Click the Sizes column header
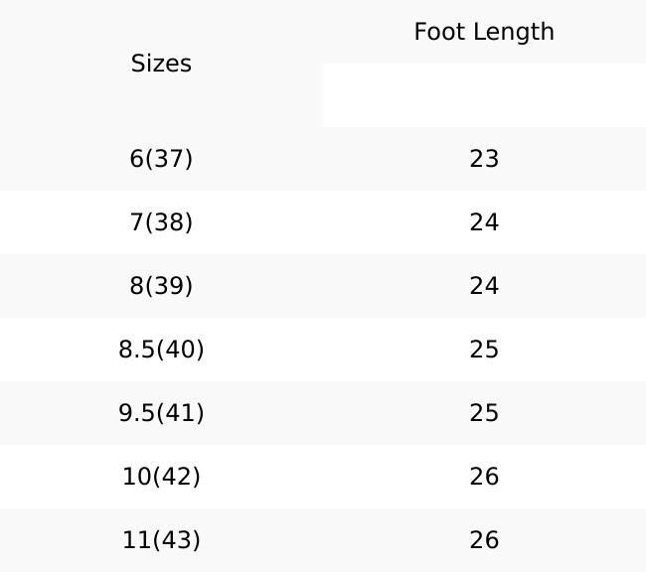This screenshot has height=572, width=646. click(161, 64)
